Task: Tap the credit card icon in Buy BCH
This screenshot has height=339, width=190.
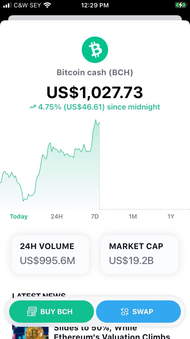Action: coord(32,312)
